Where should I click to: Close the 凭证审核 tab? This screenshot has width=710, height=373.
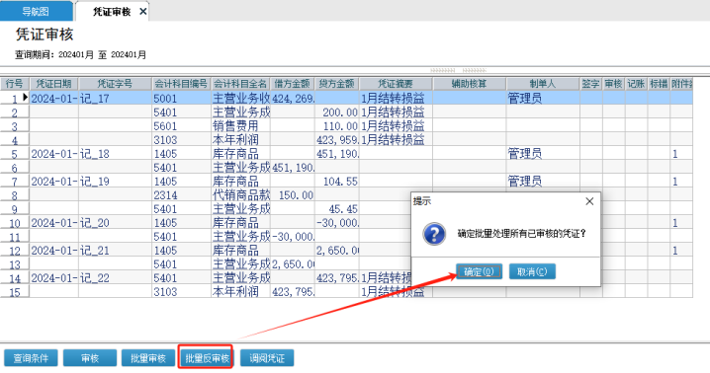pyautogui.click(x=142, y=11)
